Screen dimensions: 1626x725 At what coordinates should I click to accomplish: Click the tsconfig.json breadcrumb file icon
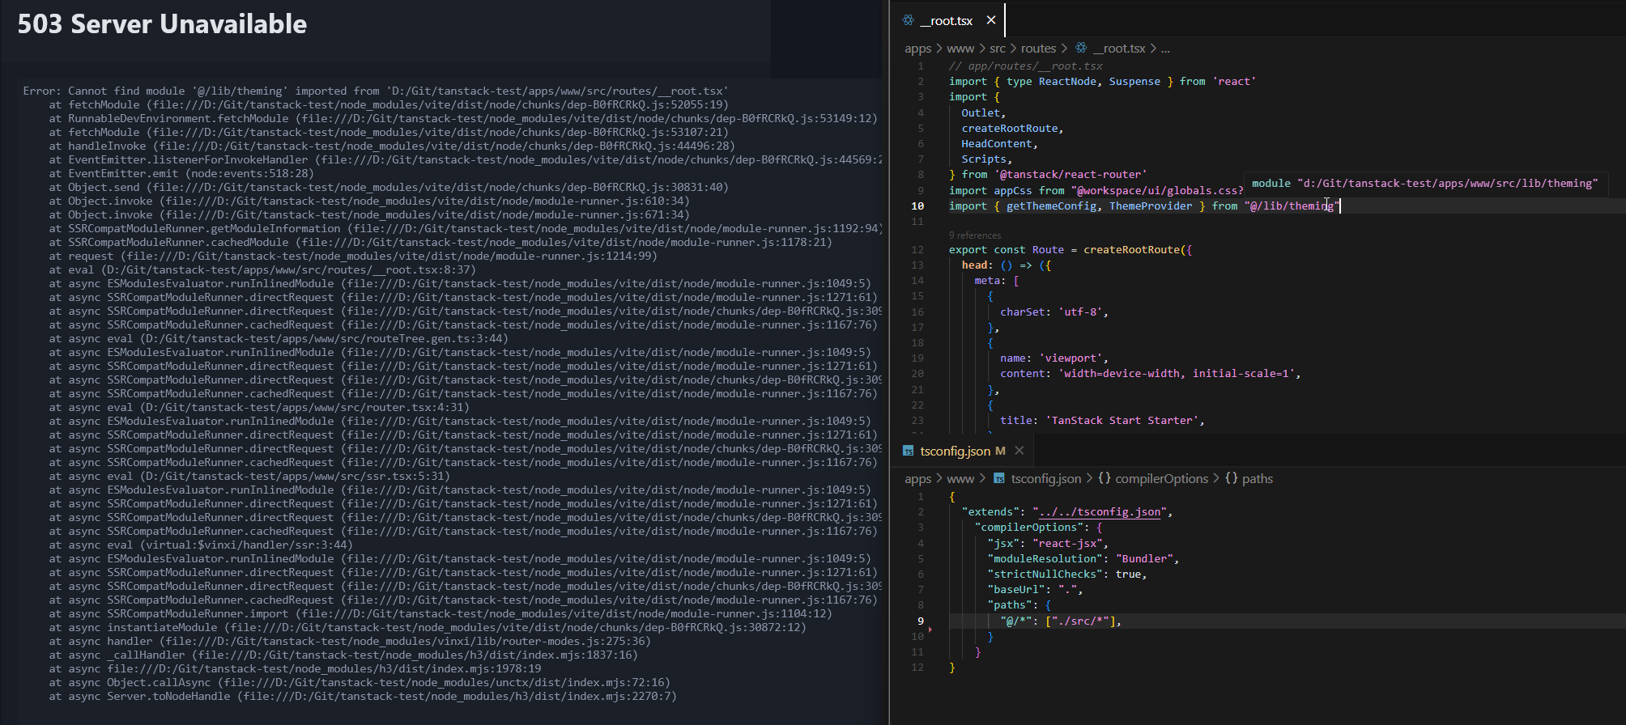tap(999, 478)
